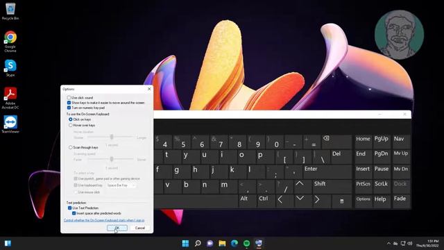Tap the PrtScn key on keyboard
This screenshot has height=250, width=444.
click(364, 186)
